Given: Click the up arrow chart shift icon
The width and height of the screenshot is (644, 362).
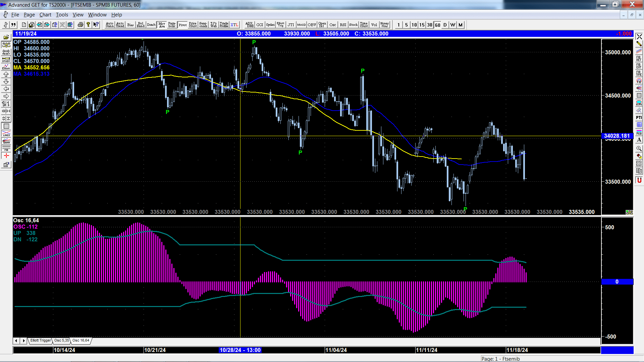Looking at the screenshot, I should 6,74.
